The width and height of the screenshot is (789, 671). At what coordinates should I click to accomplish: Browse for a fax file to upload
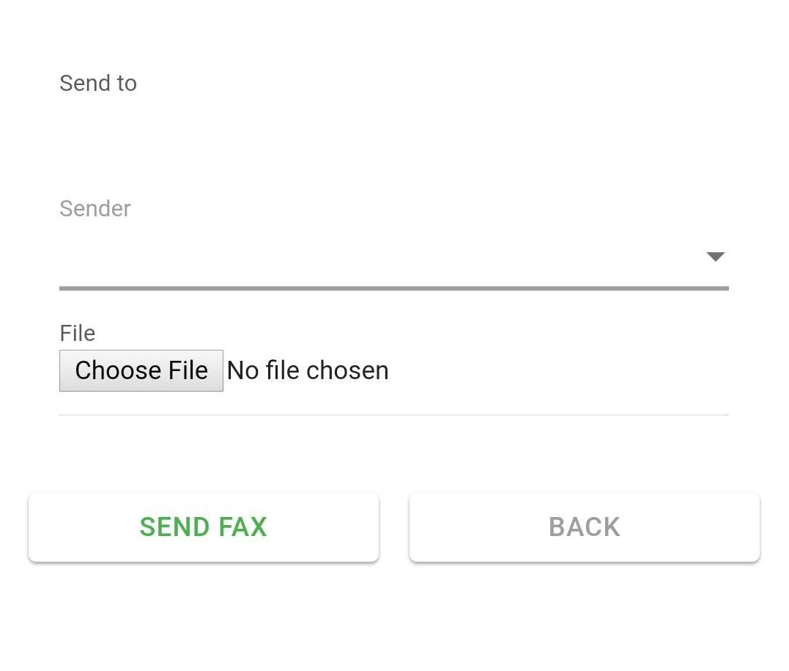click(141, 370)
